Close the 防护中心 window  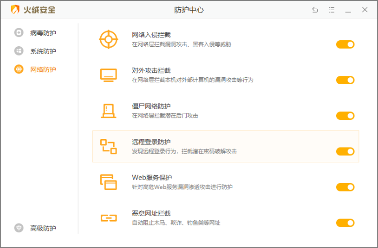365,10
